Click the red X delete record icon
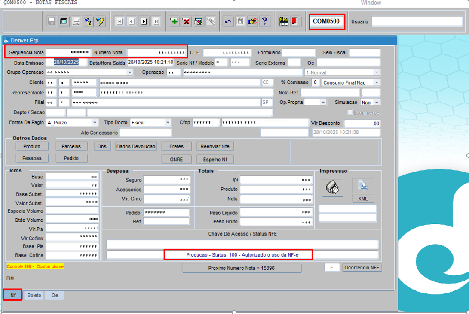 (x=186, y=21)
